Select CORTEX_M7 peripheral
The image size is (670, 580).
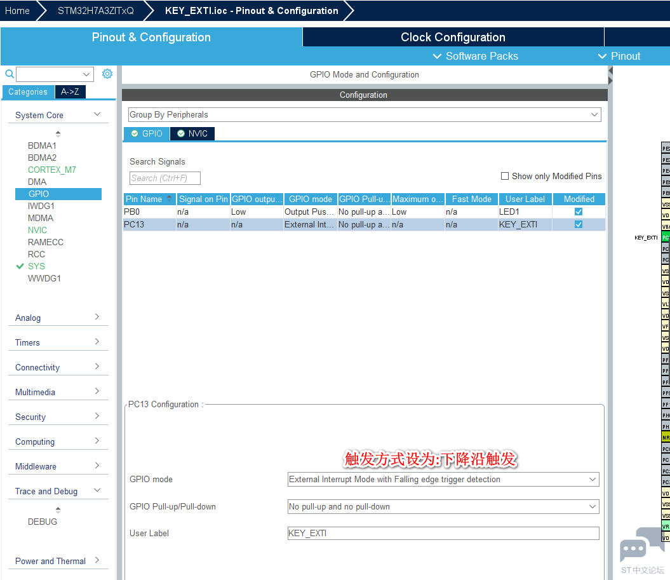pos(52,170)
